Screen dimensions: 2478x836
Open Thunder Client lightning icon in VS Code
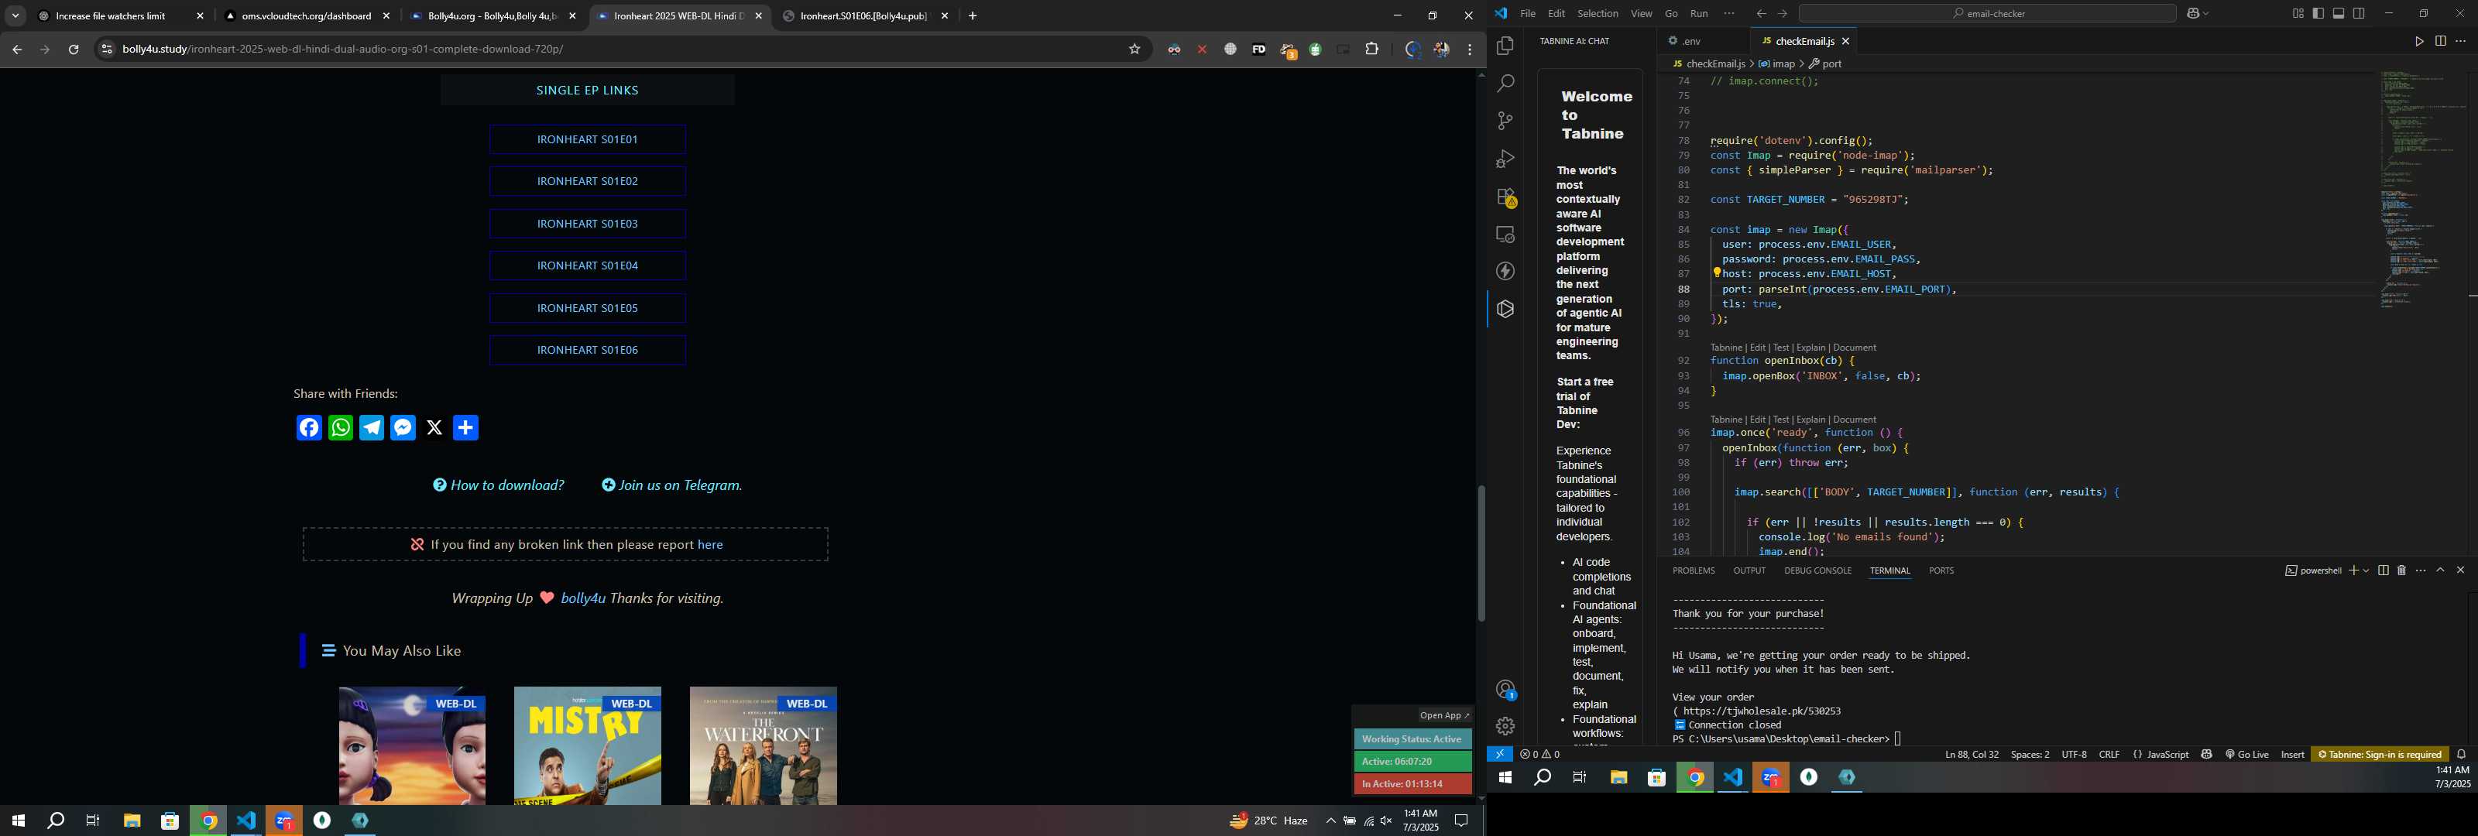[1505, 272]
